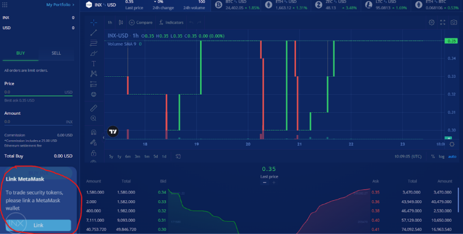Open the emoji icons tool
The height and width of the screenshot is (234, 463).
(x=94, y=95)
